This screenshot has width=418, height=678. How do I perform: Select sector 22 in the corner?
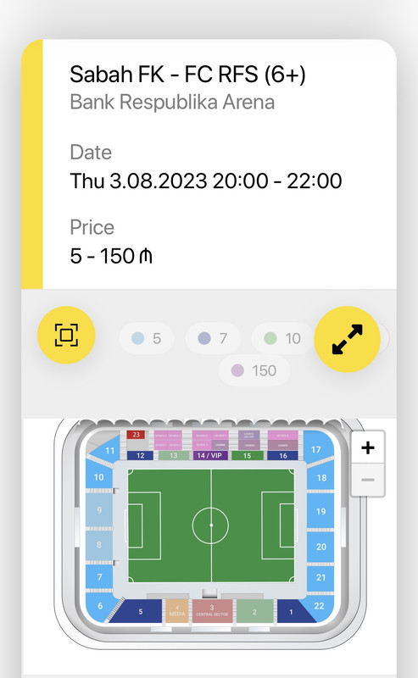320,605
